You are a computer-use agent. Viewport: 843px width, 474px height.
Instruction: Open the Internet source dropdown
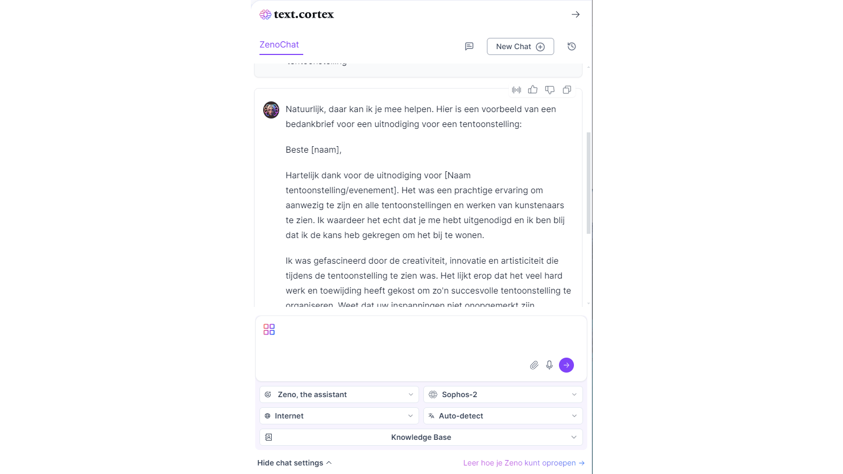(x=340, y=416)
